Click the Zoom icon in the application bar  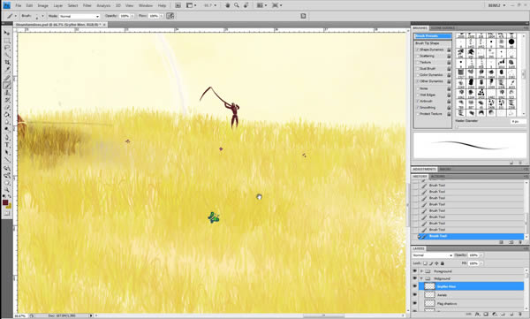237,5
